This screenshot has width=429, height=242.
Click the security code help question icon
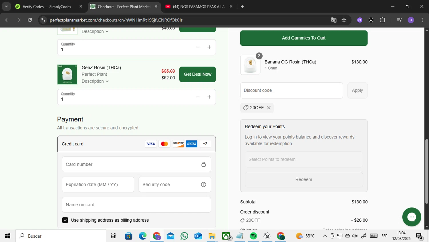(x=203, y=185)
